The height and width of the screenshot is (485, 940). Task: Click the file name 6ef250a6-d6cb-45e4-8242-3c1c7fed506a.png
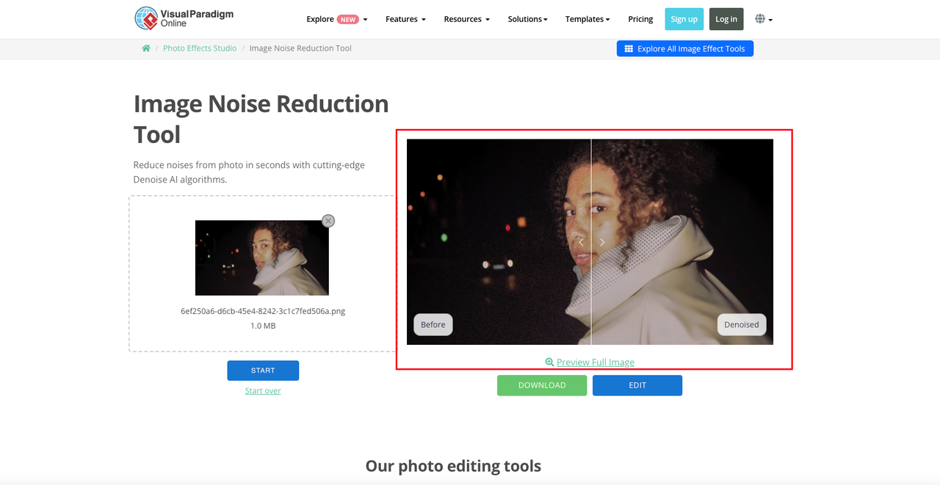263,311
